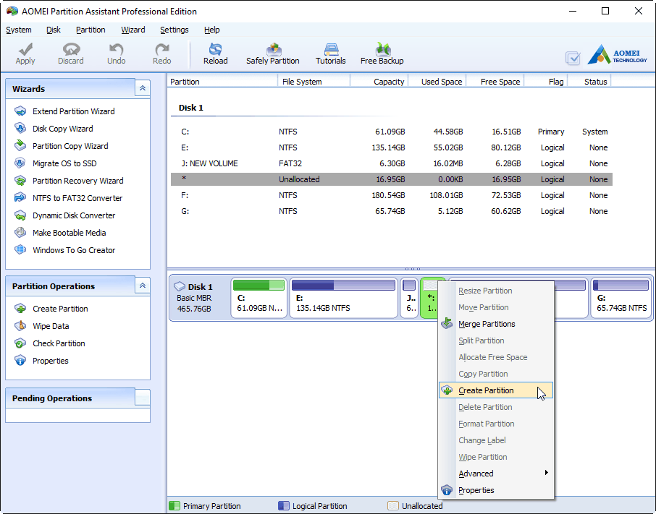Image resolution: width=656 pixels, height=514 pixels.
Task: Sort by the Capacity column header
Action: click(x=379, y=82)
